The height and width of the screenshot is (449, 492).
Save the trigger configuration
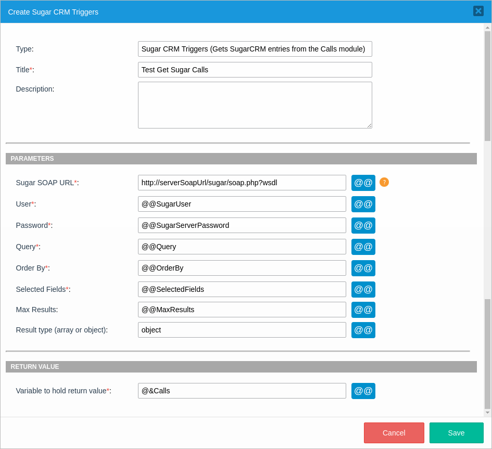coord(456,433)
